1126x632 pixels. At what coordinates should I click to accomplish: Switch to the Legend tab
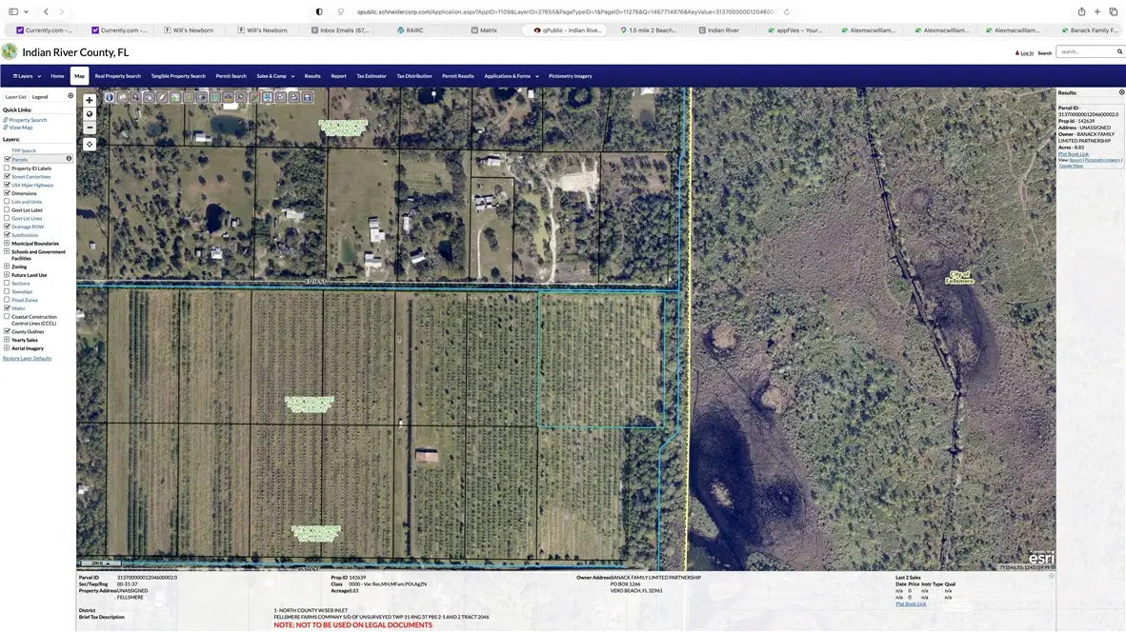[42, 96]
